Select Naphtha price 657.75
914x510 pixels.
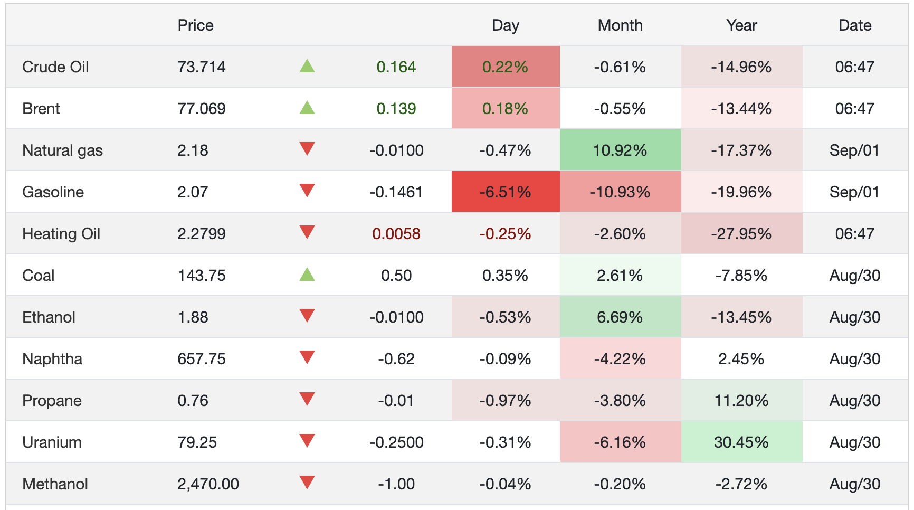(202, 359)
